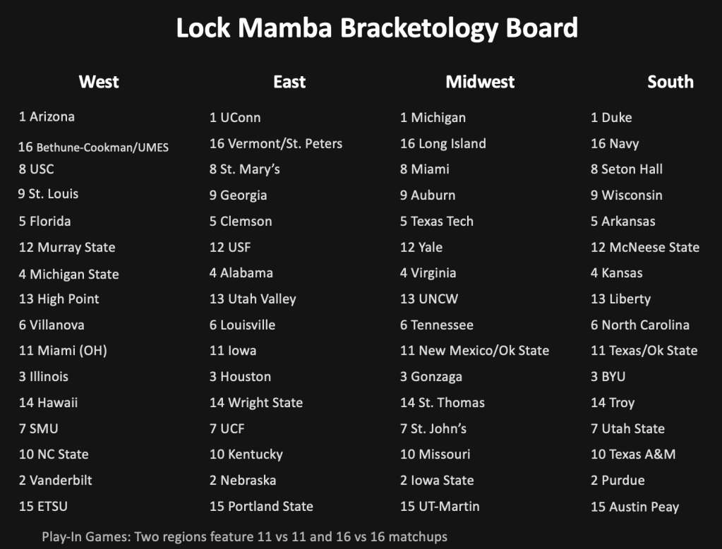Select the West region heading
The width and height of the screenshot is (722, 549).
pos(99,82)
